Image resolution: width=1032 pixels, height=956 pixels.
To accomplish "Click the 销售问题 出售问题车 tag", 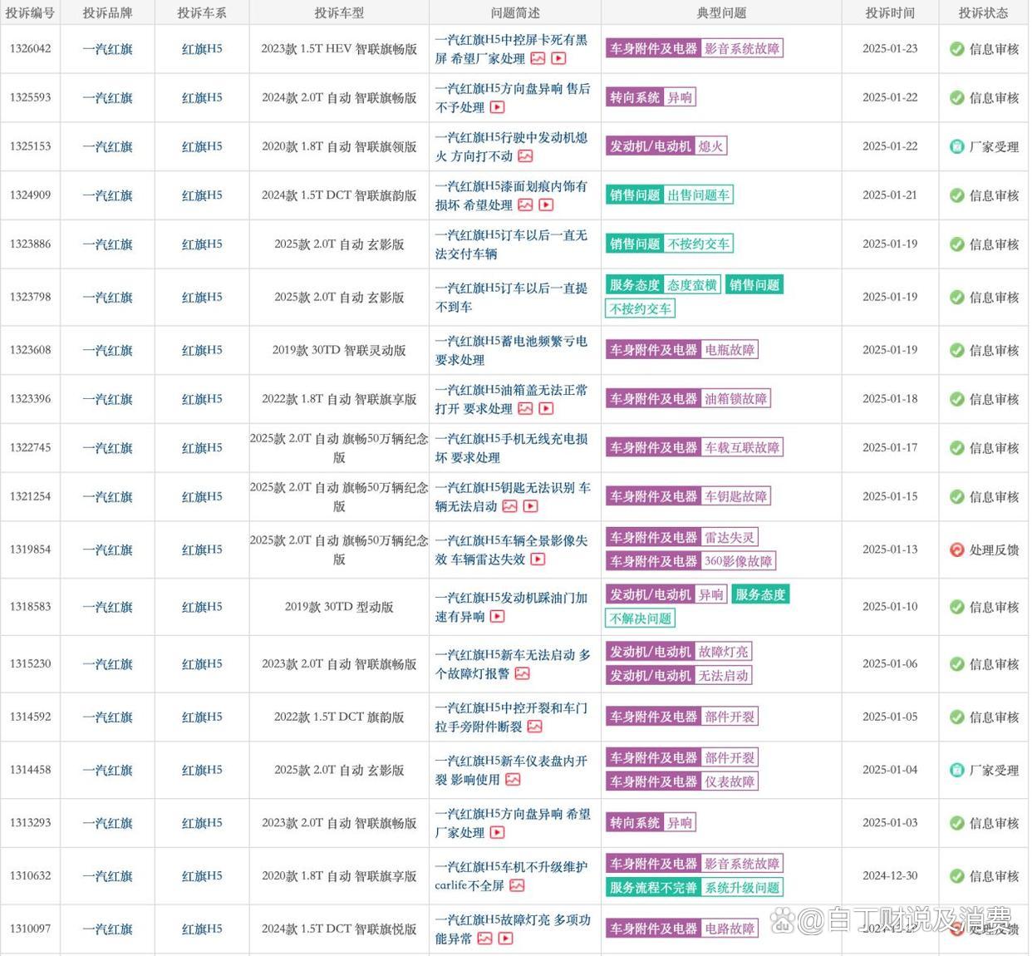I will point(670,195).
